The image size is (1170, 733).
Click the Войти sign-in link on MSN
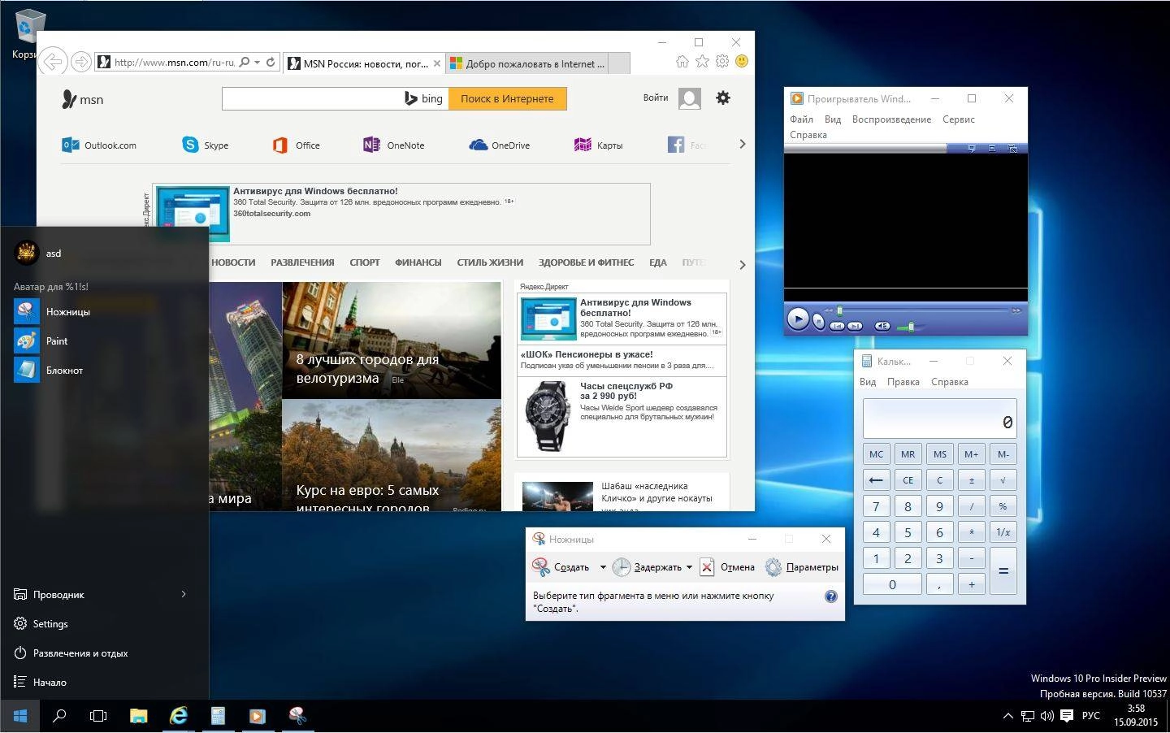(x=655, y=98)
